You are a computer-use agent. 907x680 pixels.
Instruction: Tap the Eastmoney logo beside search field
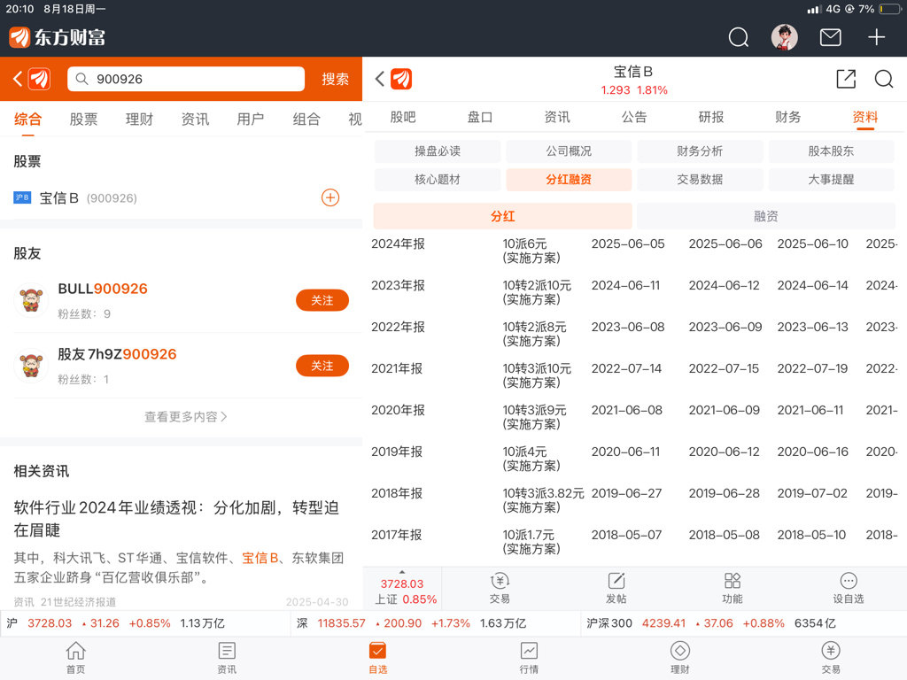(x=40, y=79)
